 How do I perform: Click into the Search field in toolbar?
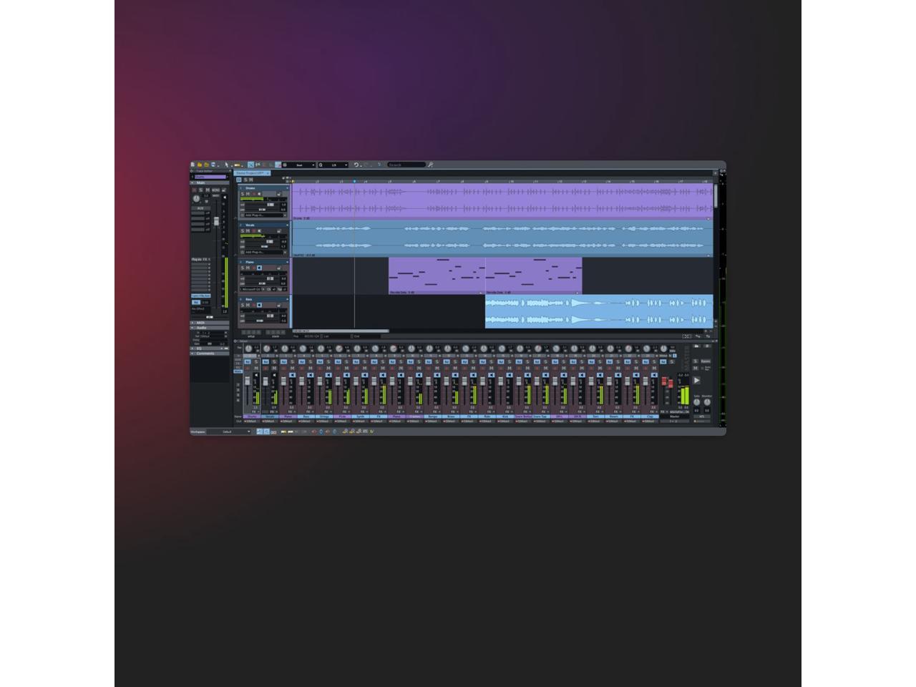click(406, 165)
